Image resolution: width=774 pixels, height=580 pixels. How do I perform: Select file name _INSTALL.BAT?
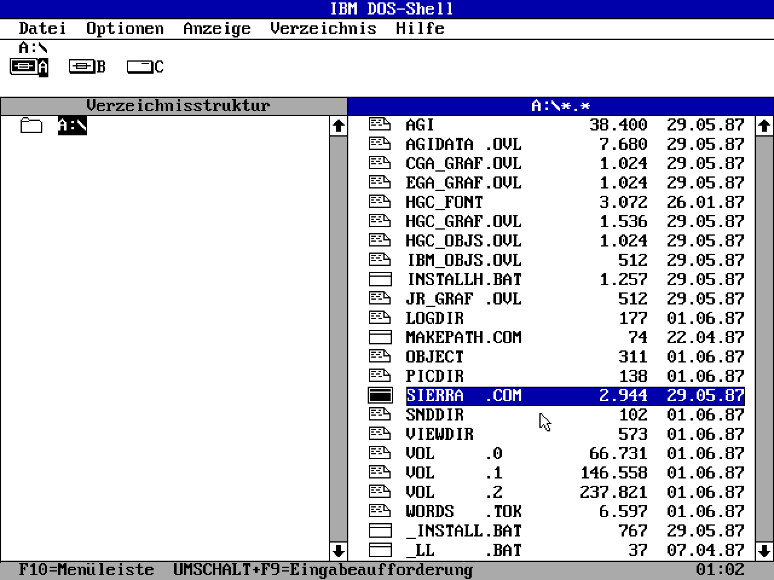coord(463,530)
